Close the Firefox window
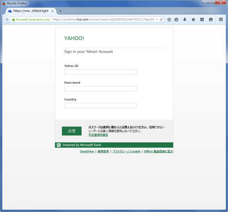This screenshot has height=212, width=228. click(221, 2)
